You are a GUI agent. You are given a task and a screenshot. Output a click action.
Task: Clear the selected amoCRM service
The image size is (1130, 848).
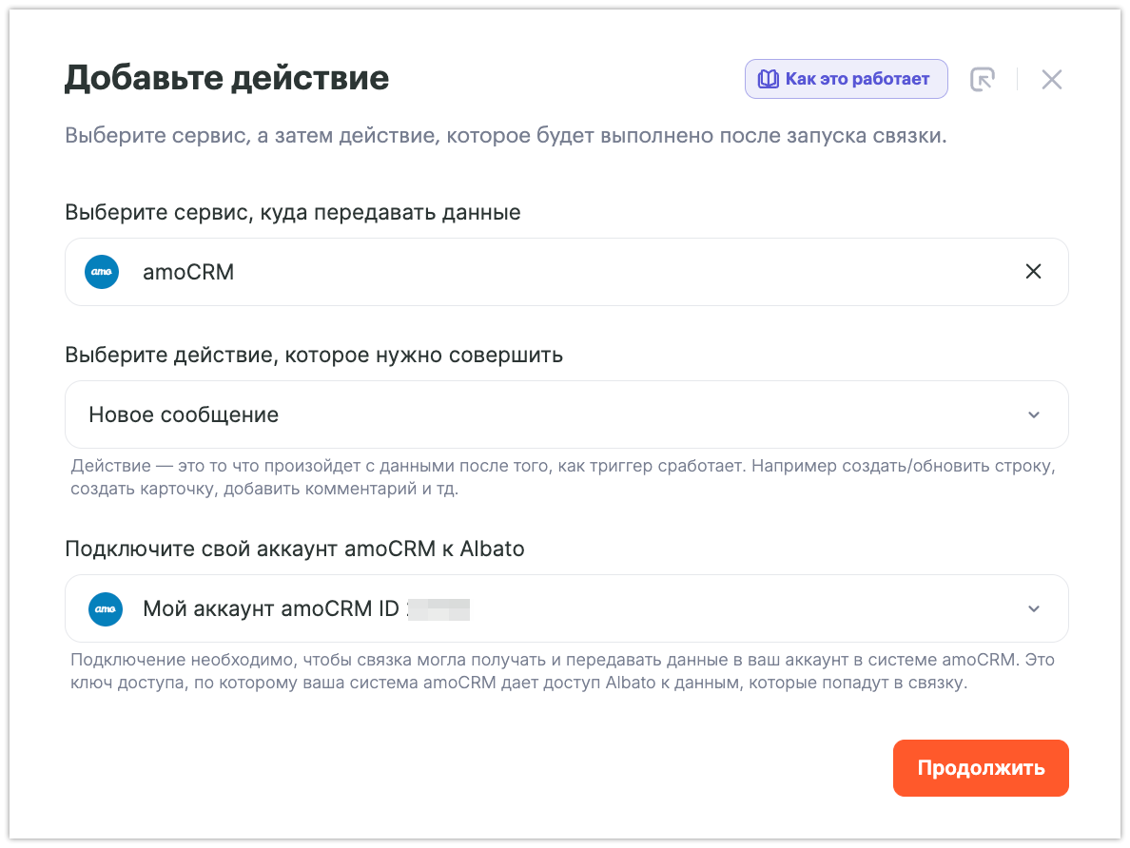tap(1033, 272)
